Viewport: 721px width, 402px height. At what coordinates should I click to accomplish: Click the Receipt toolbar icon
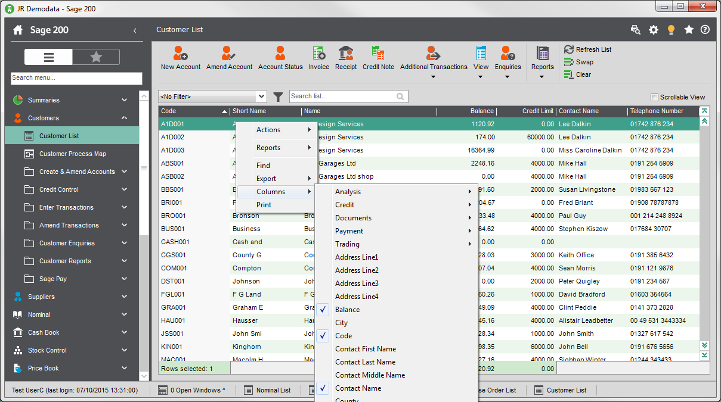346,54
